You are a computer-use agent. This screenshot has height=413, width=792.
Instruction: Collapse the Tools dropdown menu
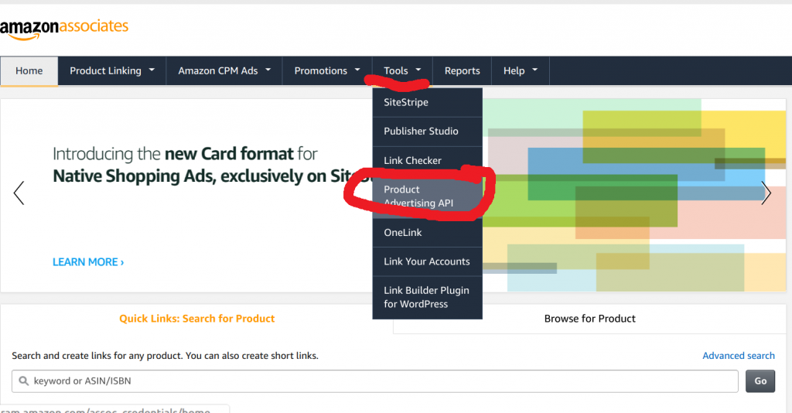(402, 71)
